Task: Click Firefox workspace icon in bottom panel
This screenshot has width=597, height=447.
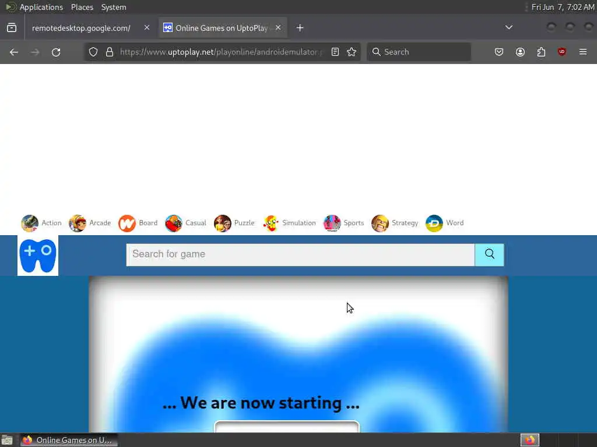Action: click(x=529, y=440)
